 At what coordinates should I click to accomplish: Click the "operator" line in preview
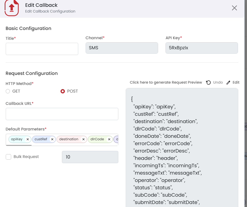tap(159, 180)
